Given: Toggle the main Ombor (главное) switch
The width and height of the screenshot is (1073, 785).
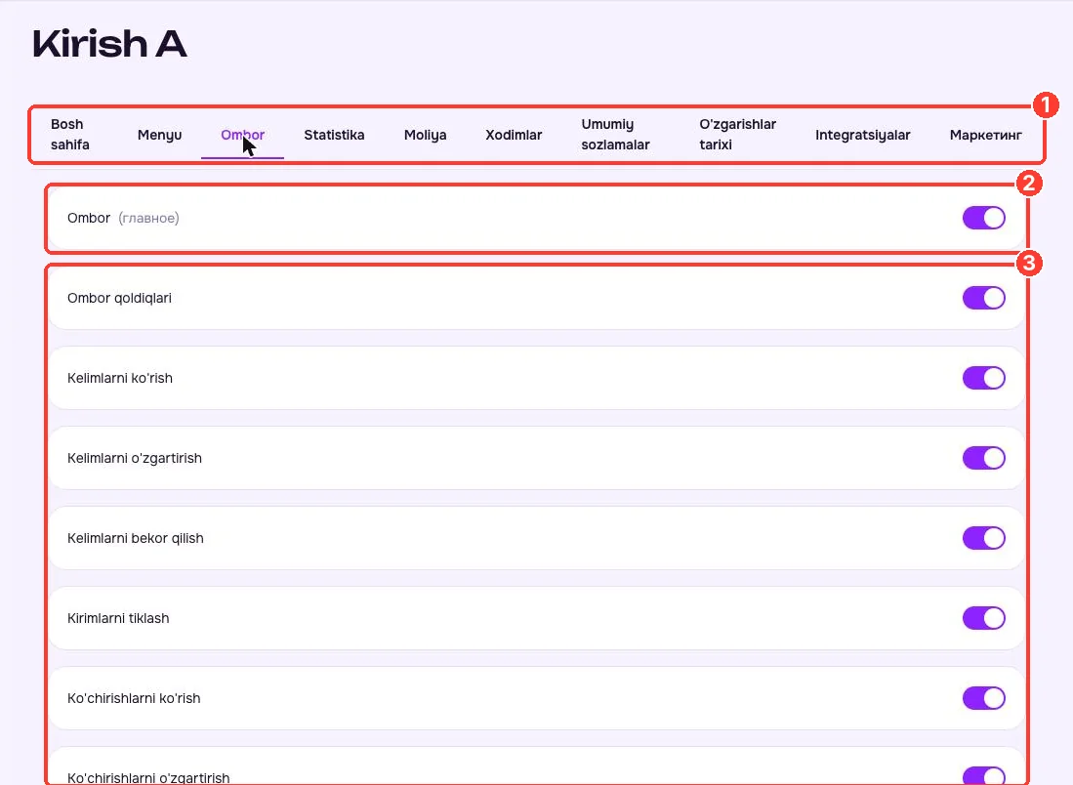Looking at the screenshot, I should tap(983, 218).
